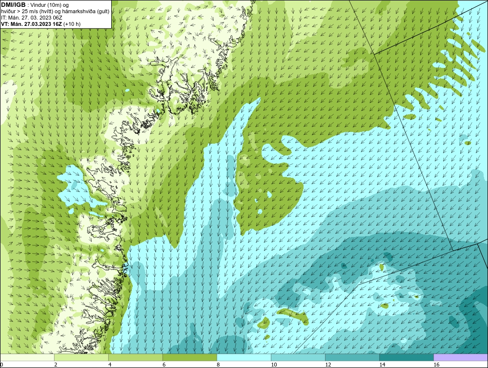Click the legend label '12'
The height and width of the screenshot is (368, 488).
[328, 365]
